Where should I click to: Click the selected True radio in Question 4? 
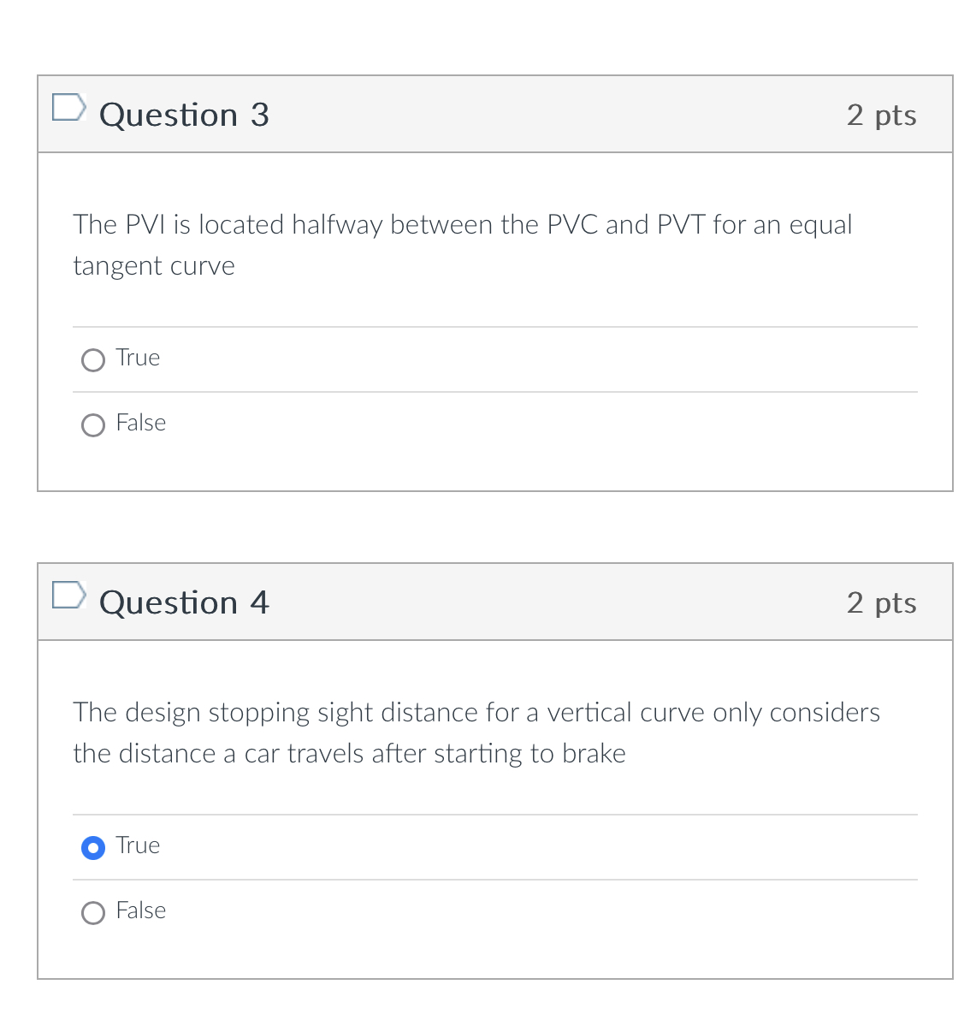pyautogui.click(x=92, y=848)
